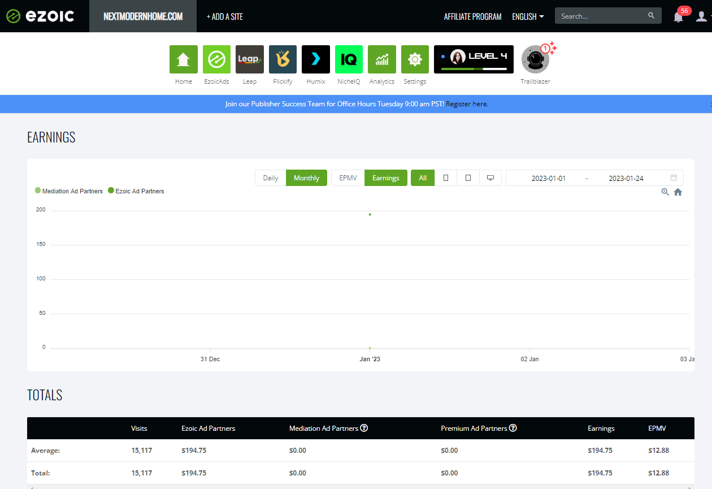The width and height of the screenshot is (712, 489).
Task: Open the Analytics icon
Action: (382, 59)
